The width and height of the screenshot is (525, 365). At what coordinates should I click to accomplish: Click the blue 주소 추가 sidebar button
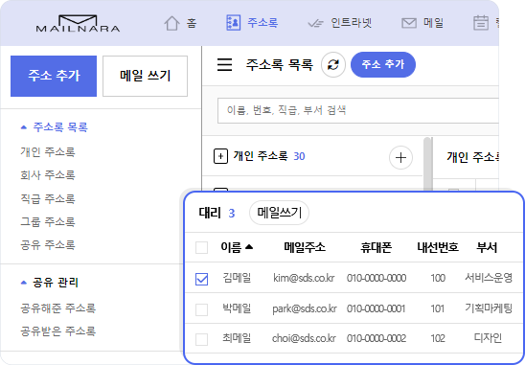click(x=54, y=76)
